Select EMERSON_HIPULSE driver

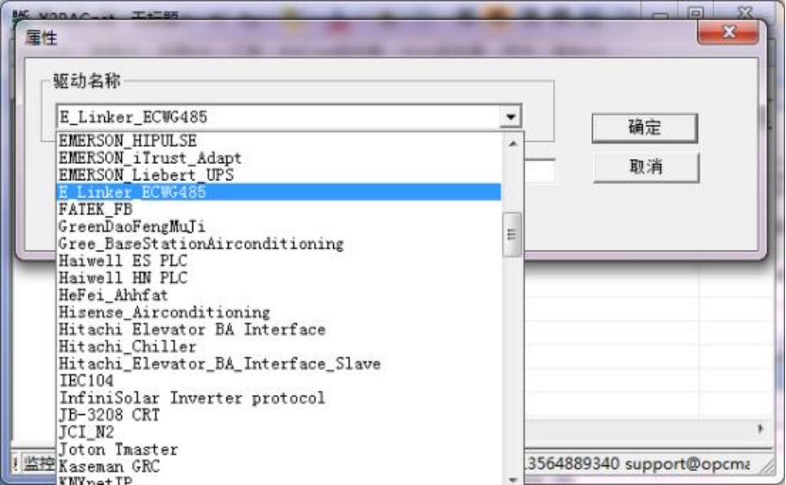pyautogui.click(x=279, y=140)
